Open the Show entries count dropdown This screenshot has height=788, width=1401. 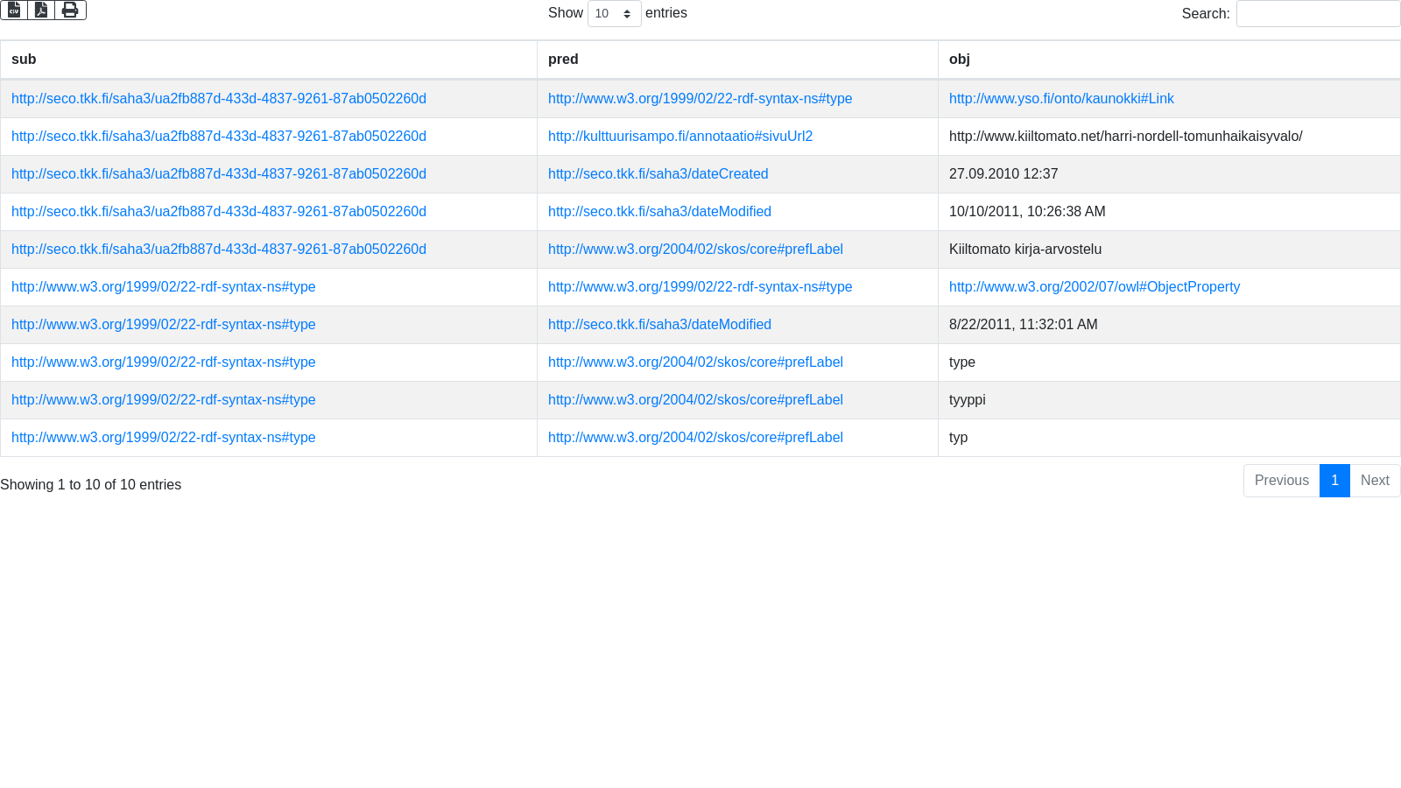pyautogui.click(x=614, y=14)
